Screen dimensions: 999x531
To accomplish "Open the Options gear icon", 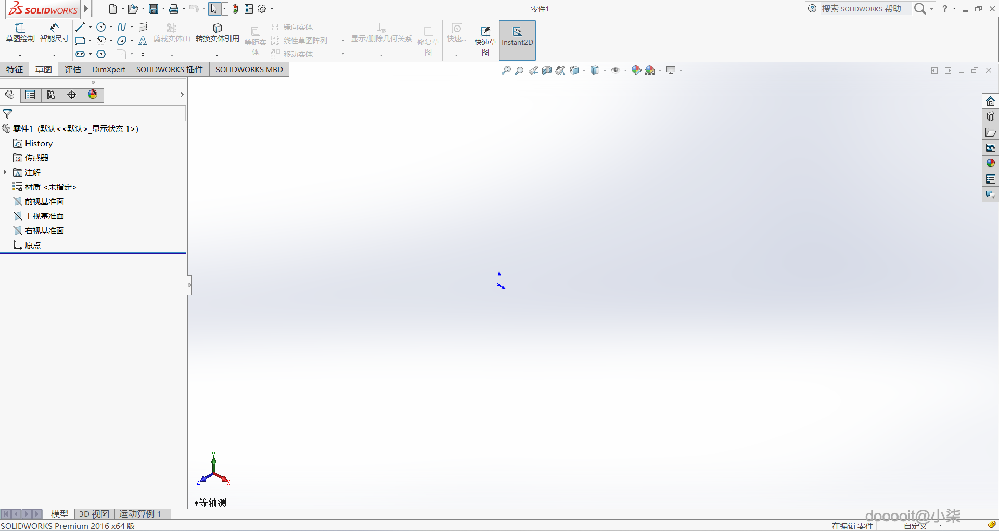I will click(x=262, y=9).
